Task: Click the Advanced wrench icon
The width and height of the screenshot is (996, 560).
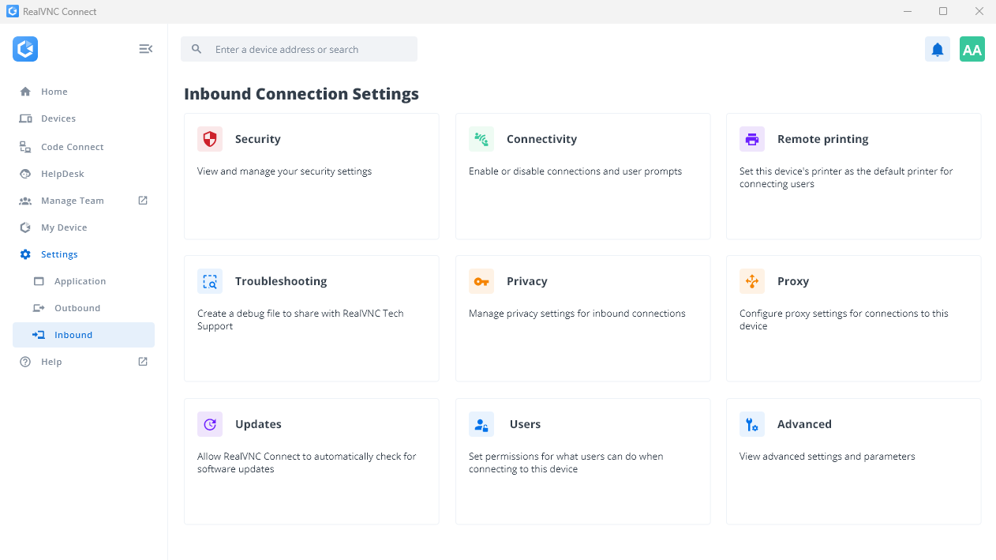Action: [752, 424]
